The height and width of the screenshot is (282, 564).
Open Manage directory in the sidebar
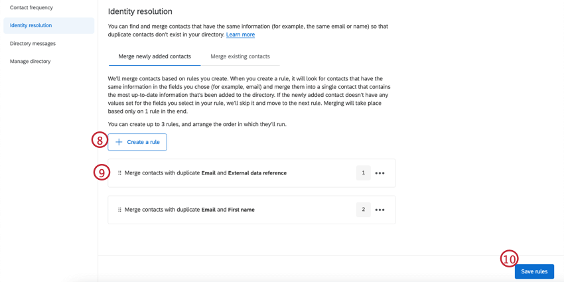click(x=30, y=62)
